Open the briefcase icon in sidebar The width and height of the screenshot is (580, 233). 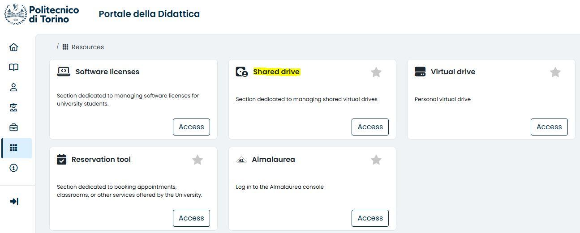point(14,127)
